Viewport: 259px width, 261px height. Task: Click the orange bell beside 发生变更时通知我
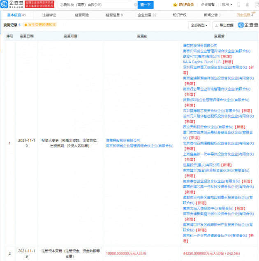point(26,25)
